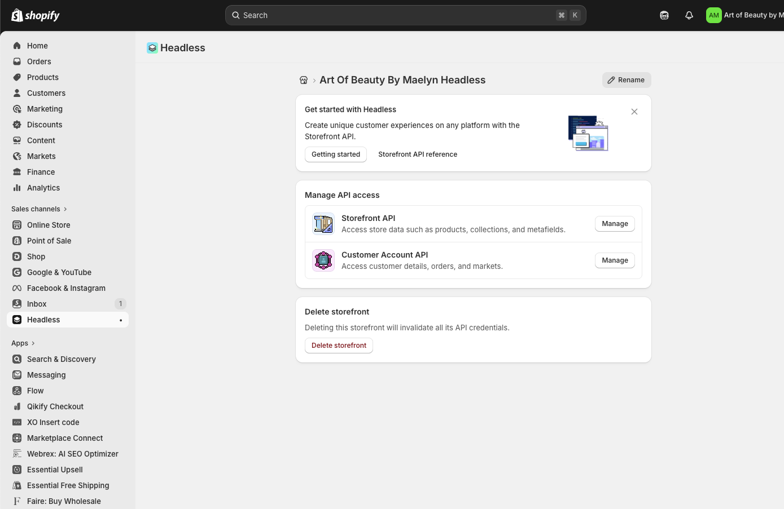
Task: Manage the Storefront API
Action: point(615,224)
